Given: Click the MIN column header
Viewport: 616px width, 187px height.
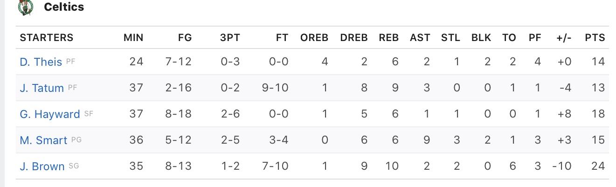Looking at the screenshot, I should pyautogui.click(x=133, y=38).
